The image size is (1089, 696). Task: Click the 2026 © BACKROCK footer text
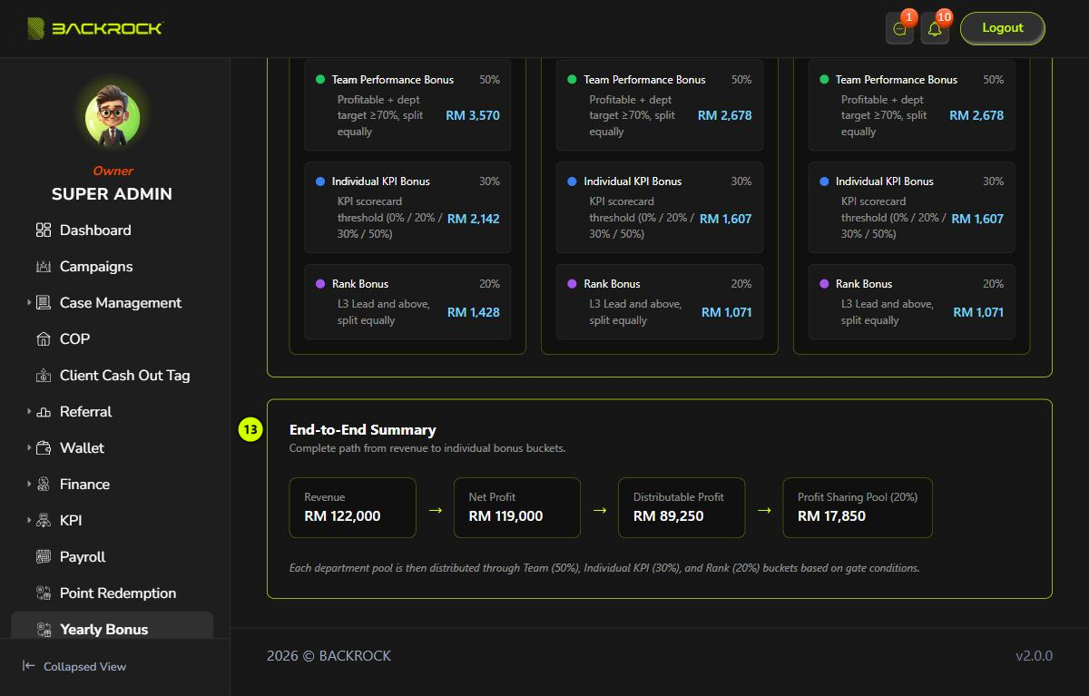(329, 656)
